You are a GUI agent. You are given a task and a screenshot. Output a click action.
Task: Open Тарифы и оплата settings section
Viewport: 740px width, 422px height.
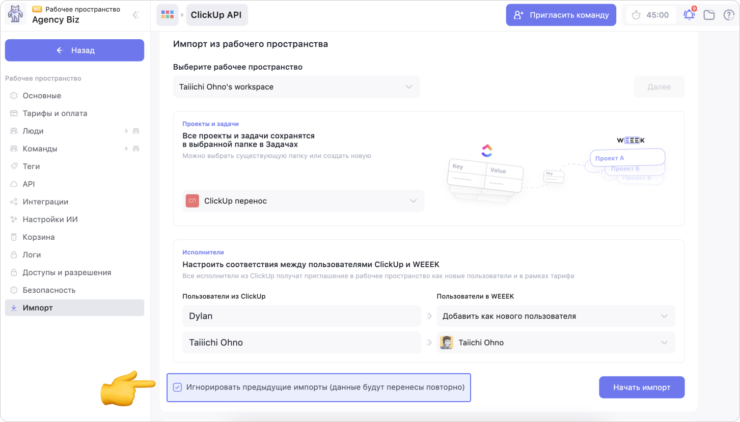54,113
